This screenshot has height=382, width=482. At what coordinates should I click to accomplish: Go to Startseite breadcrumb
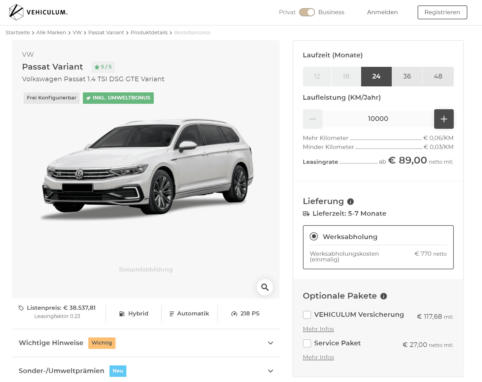(x=18, y=33)
